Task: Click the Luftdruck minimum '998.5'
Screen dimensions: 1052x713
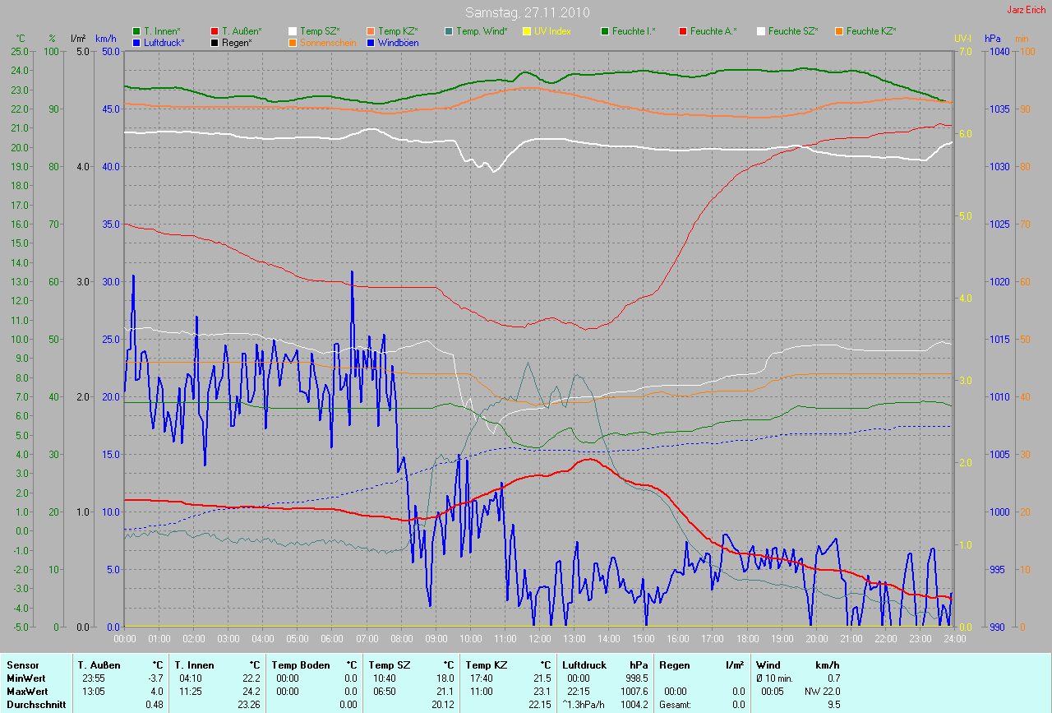Action: pos(635,678)
